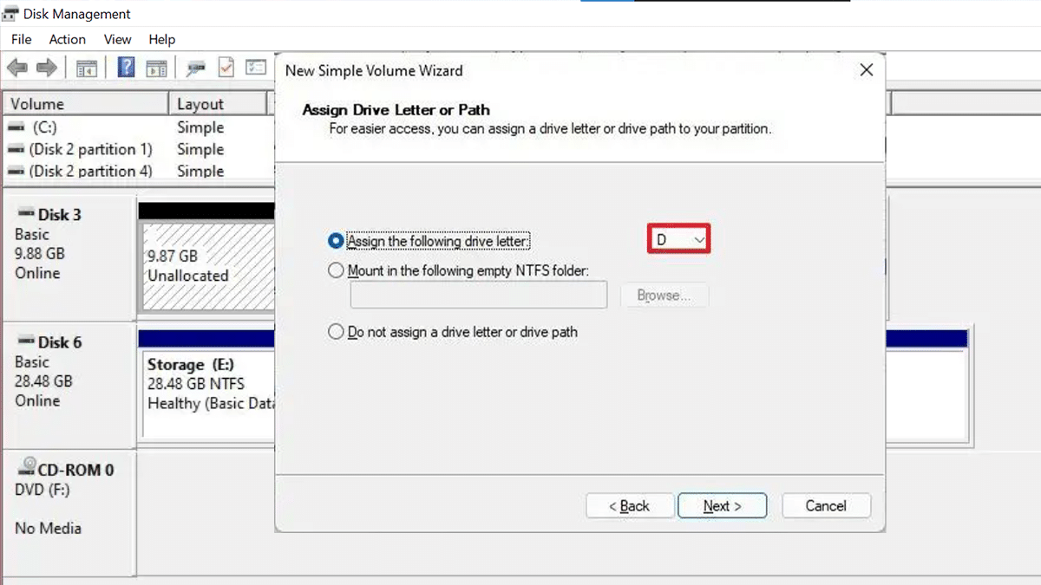Open the Action menu
Screen dimensions: 1041x585
point(68,39)
